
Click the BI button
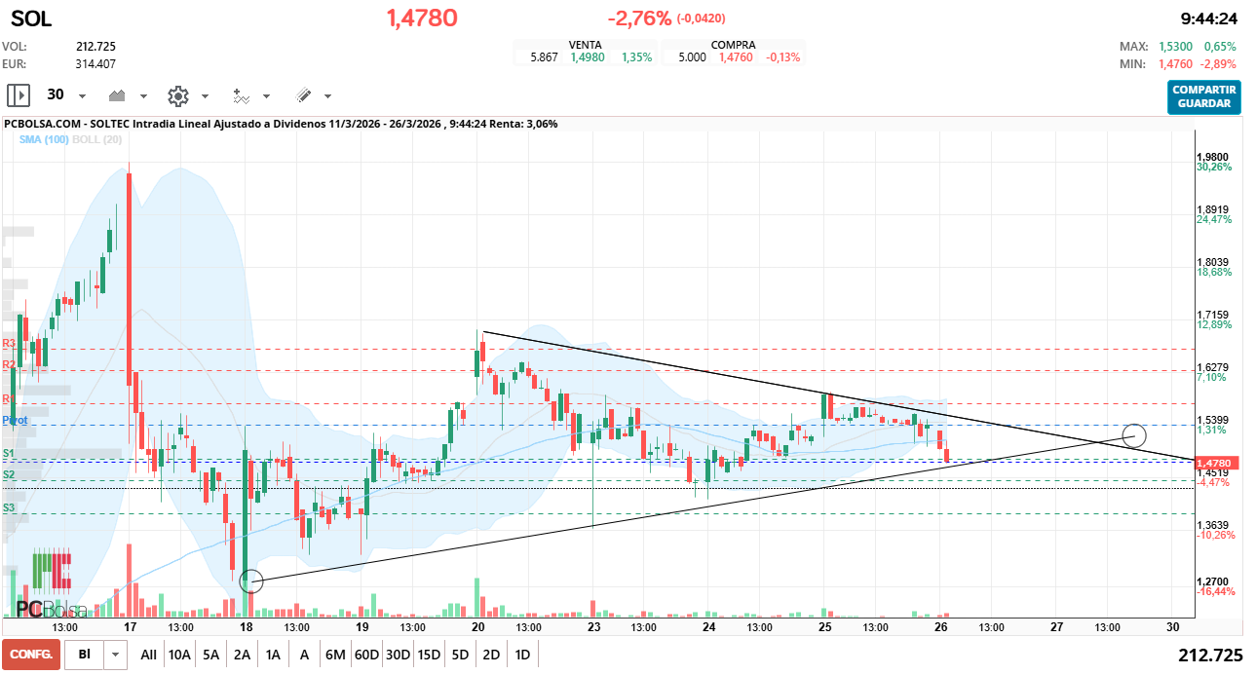pos(85,656)
